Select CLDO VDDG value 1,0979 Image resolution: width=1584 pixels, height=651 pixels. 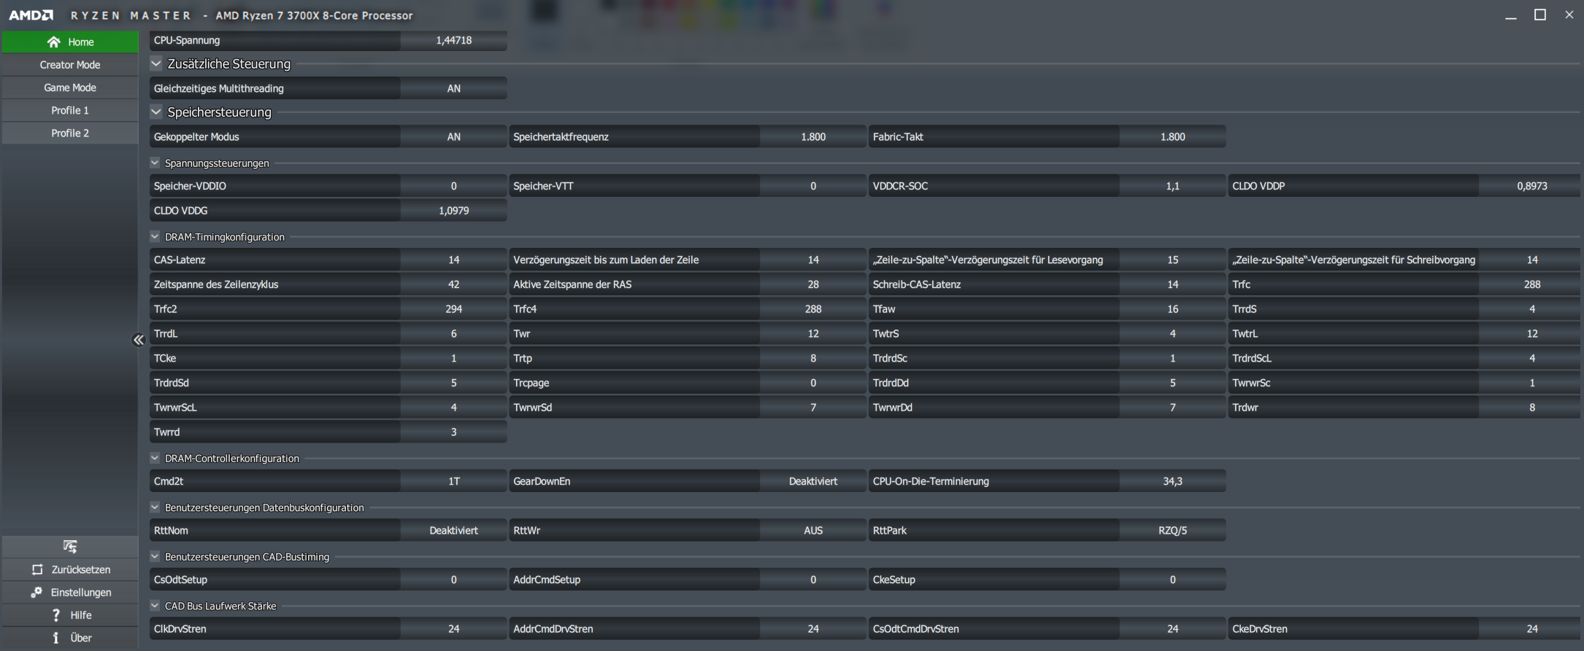[x=453, y=211]
